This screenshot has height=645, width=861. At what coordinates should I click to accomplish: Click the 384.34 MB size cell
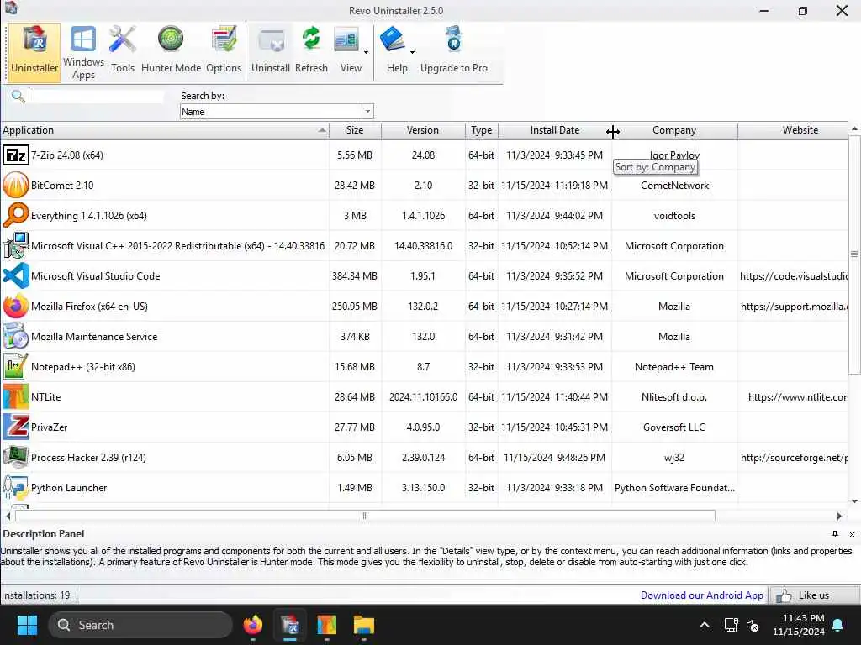click(x=355, y=275)
